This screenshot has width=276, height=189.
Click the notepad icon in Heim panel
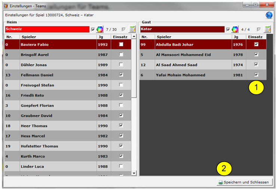pos(132,30)
